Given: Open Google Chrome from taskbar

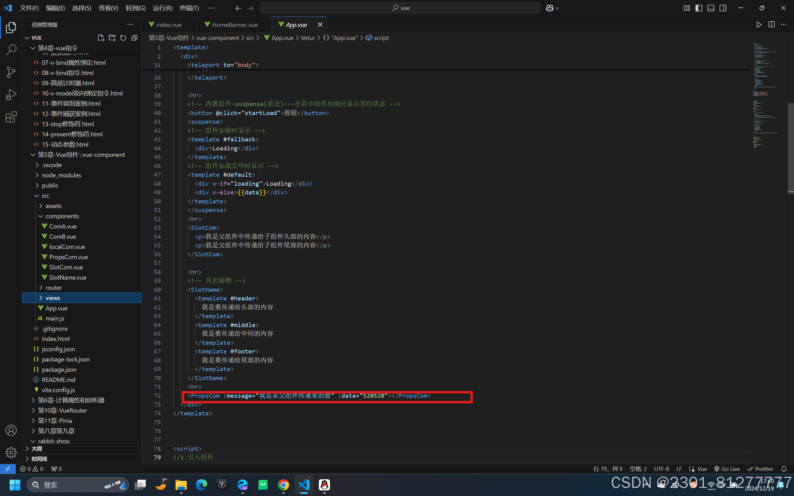Looking at the screenshot, I should pos(283,485).
